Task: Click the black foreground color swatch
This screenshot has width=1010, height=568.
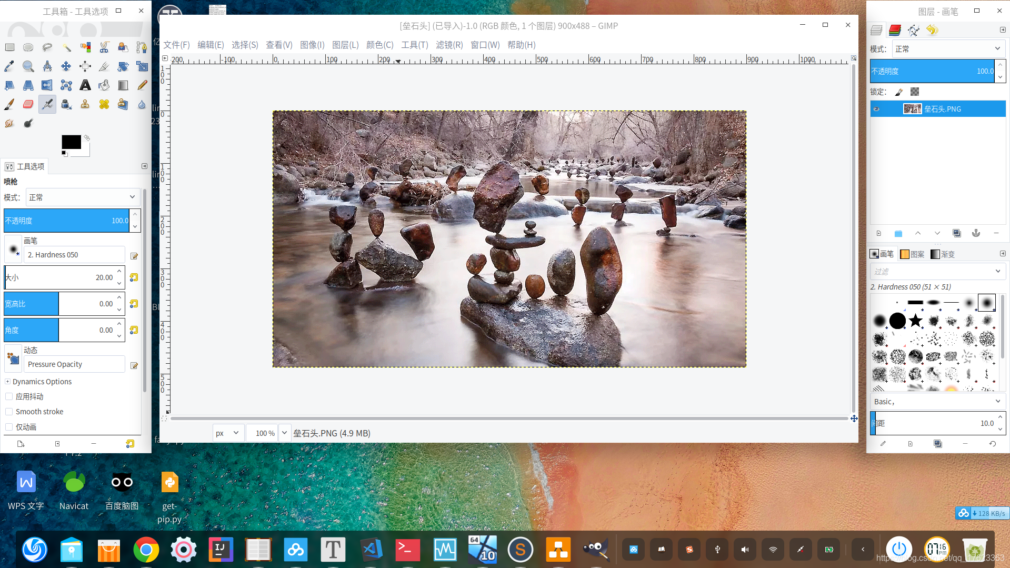Action: click(x=71, y=142)
